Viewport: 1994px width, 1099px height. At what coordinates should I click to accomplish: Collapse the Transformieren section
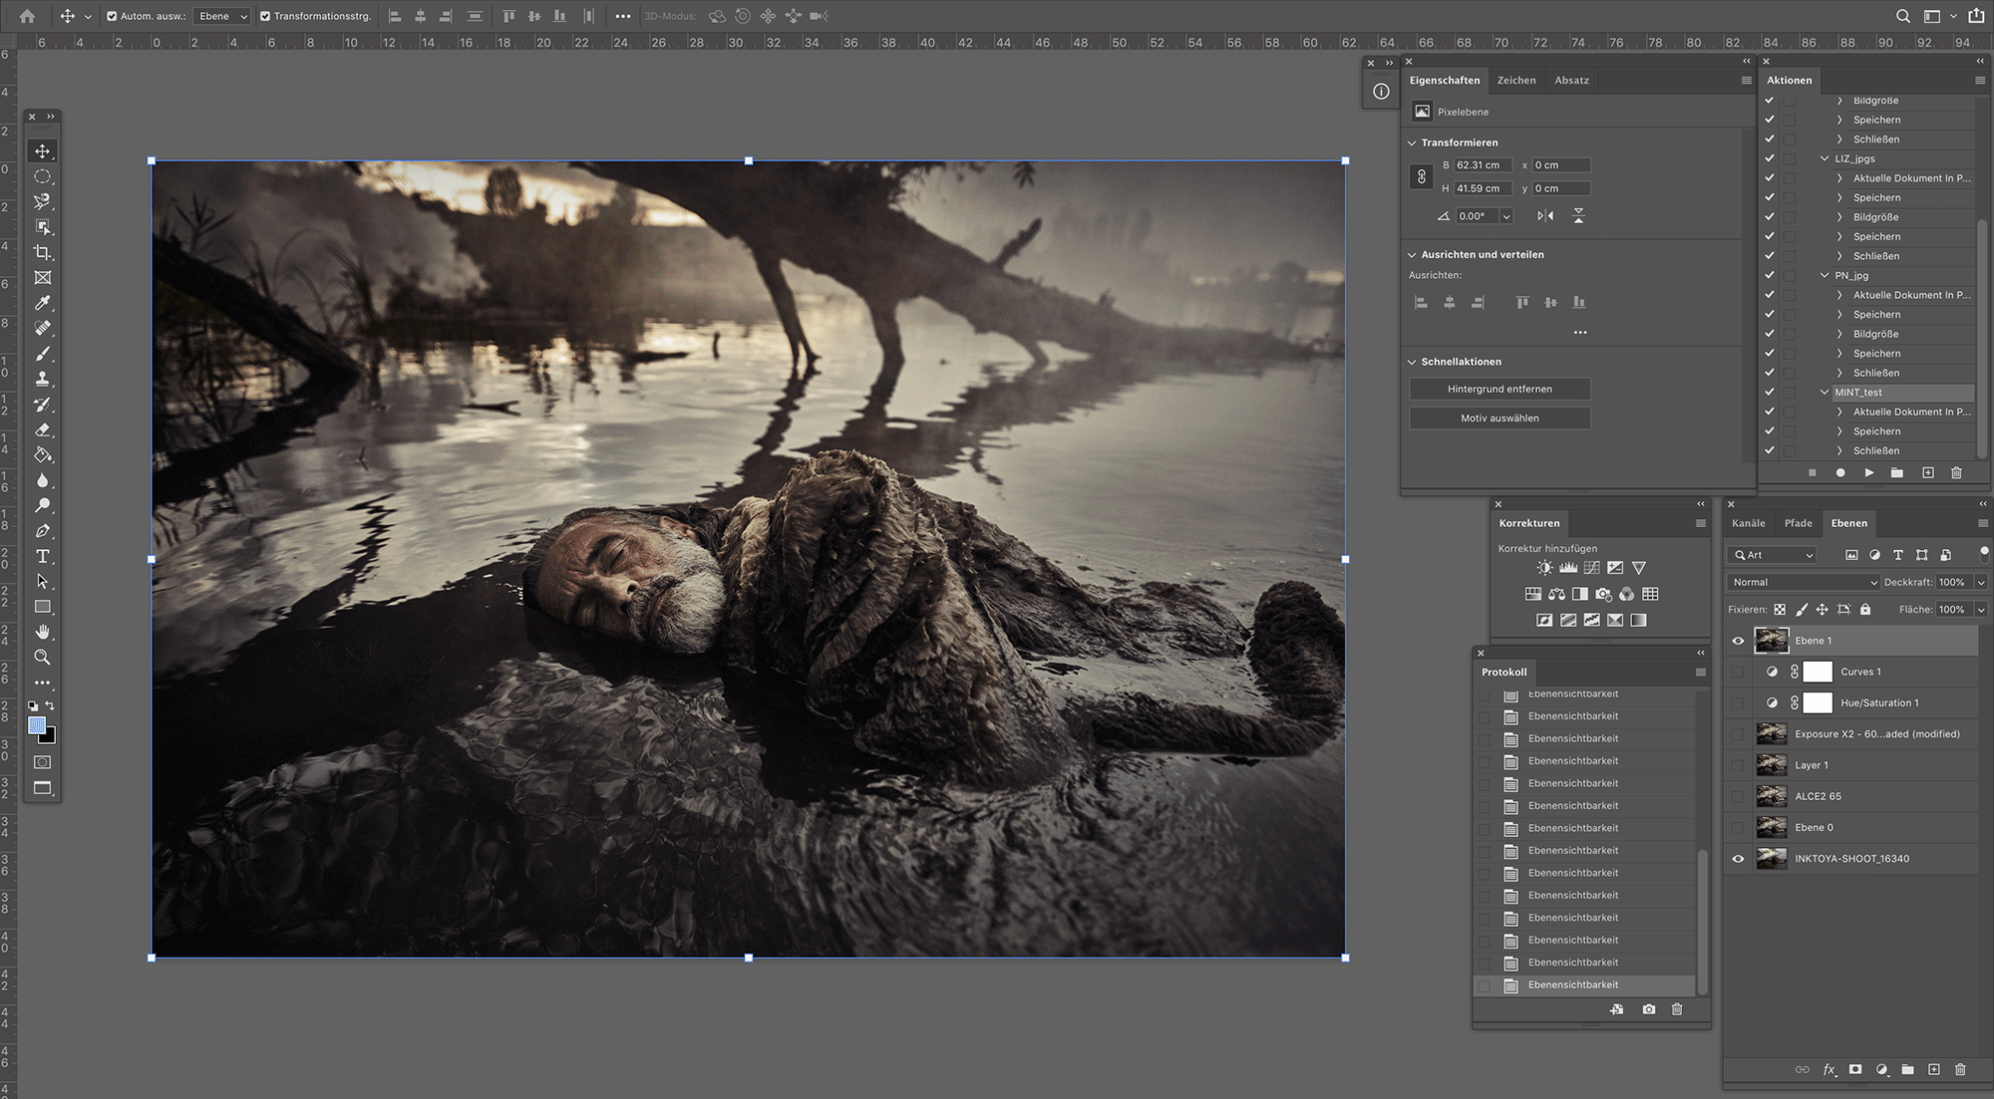[1412, 142]
